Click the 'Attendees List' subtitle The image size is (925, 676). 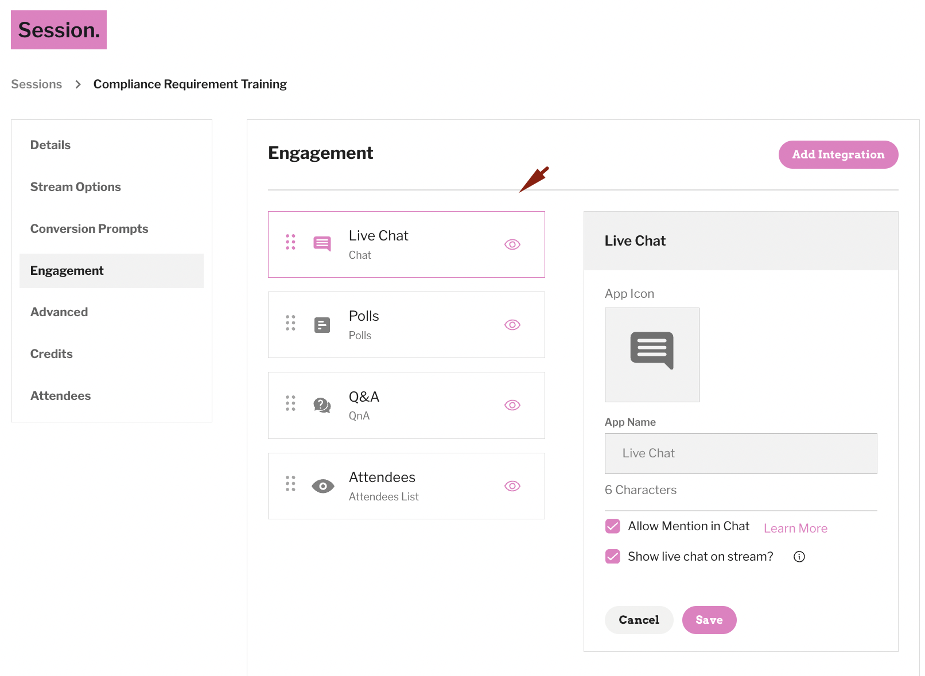pyautogui.click(x=383, y=497)
